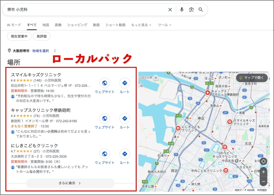Screen dimensions: 274x195
Task: Expand the ツール dropdown
Action: tap(165, 25)
